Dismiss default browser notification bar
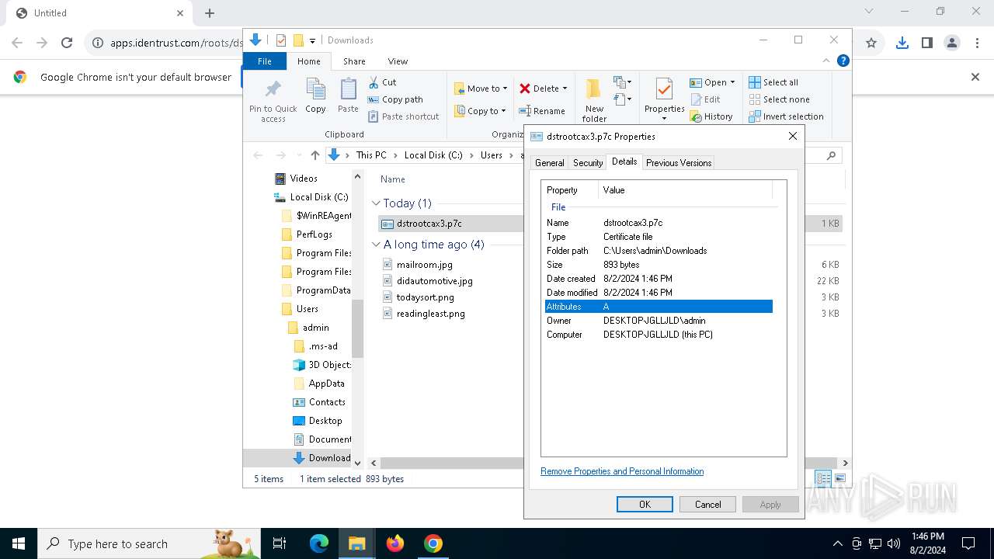 pyautogui.click(x=975, y=77)
